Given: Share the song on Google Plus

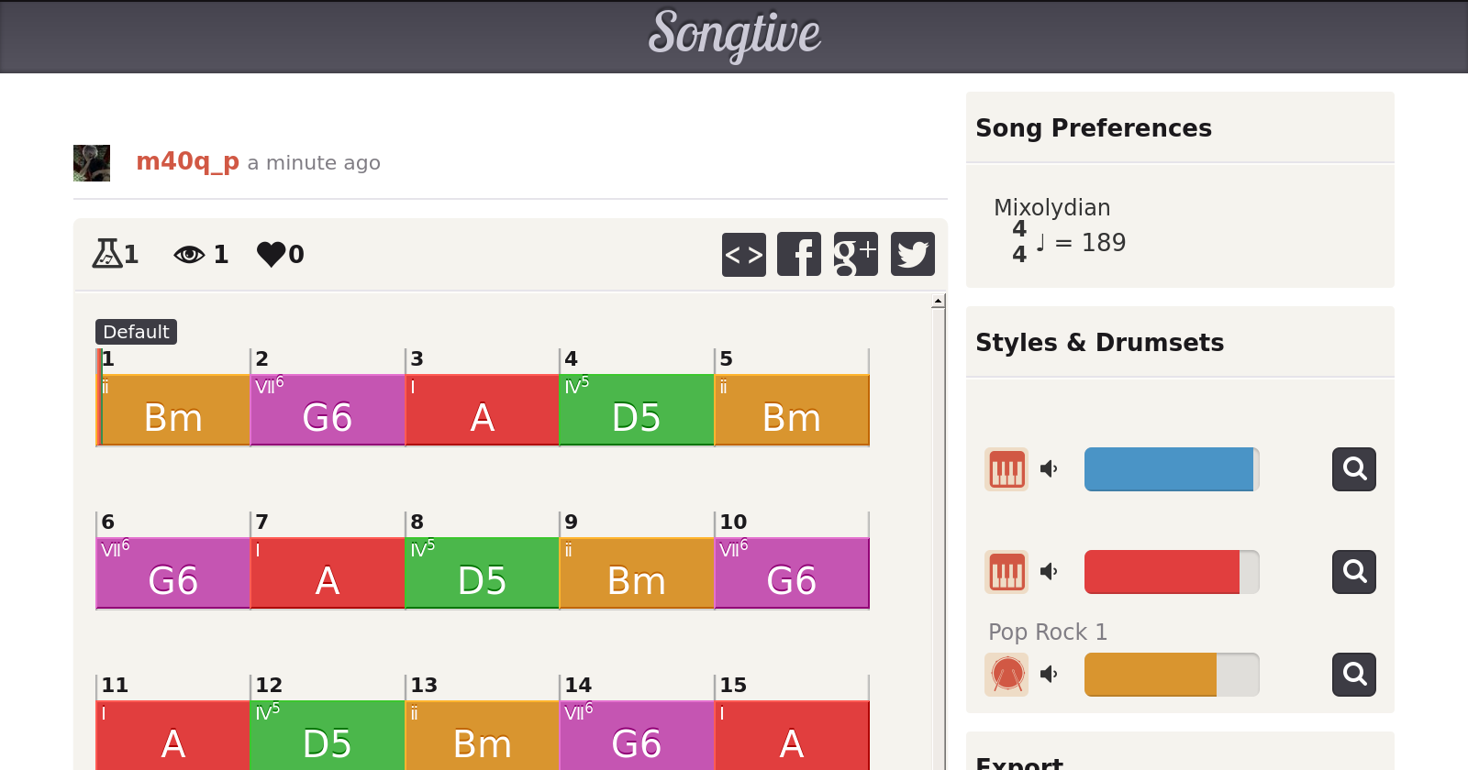Looking at the screenshot, I should (x=855, y=254).
